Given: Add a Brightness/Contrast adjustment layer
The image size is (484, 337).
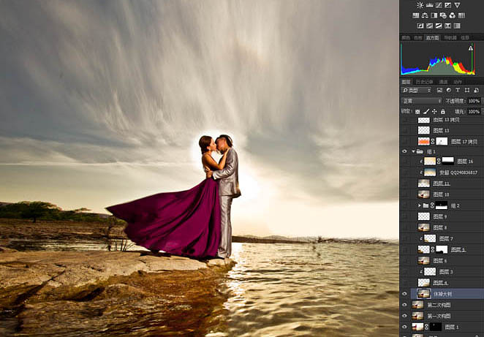Looking at the screenshot, I should pyautogui.click(x=420, y=5).
